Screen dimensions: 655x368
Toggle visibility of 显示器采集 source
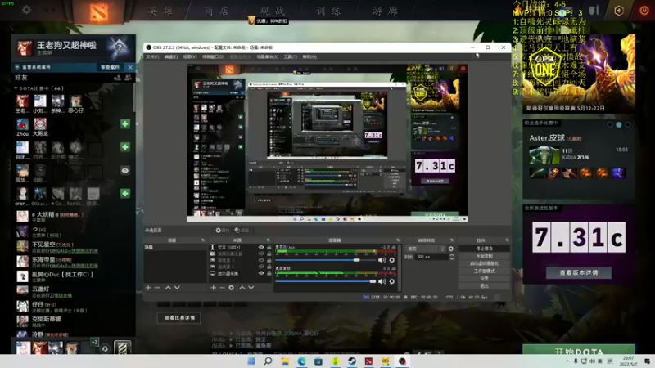point(261,273)
